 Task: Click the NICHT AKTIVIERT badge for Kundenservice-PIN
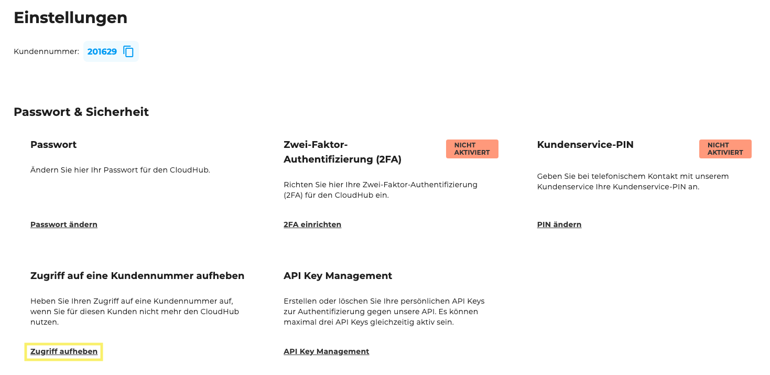click(x=725, y=148)
